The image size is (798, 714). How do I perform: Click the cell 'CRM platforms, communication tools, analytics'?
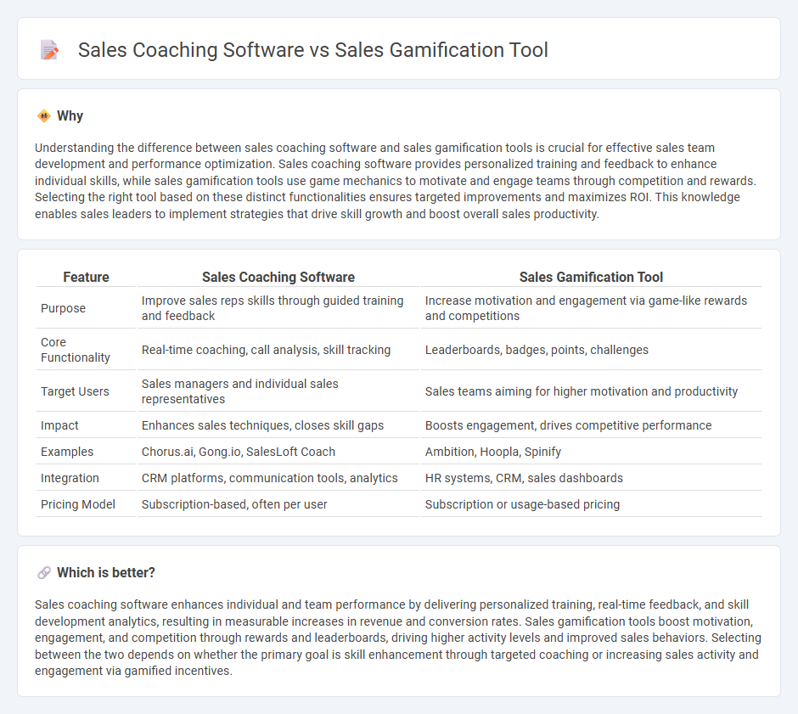278,478
